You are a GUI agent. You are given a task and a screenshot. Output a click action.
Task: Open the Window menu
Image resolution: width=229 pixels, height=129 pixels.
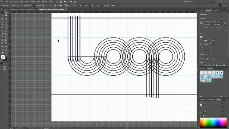[x=44, y=1]
